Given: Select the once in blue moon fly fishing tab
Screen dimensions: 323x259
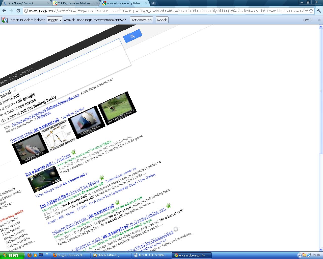Looking at the screenshot, I should [x=124, y=3].
